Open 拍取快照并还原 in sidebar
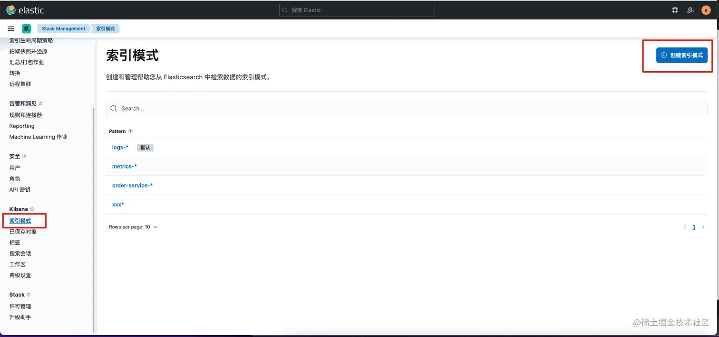 [x=28, y=51]
